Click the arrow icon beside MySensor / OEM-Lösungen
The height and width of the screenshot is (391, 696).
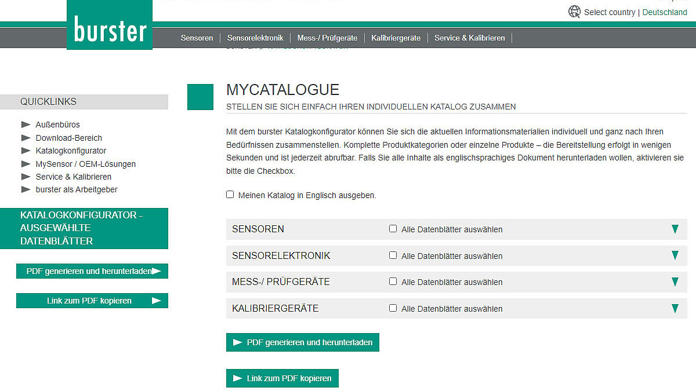click(26, 164)
